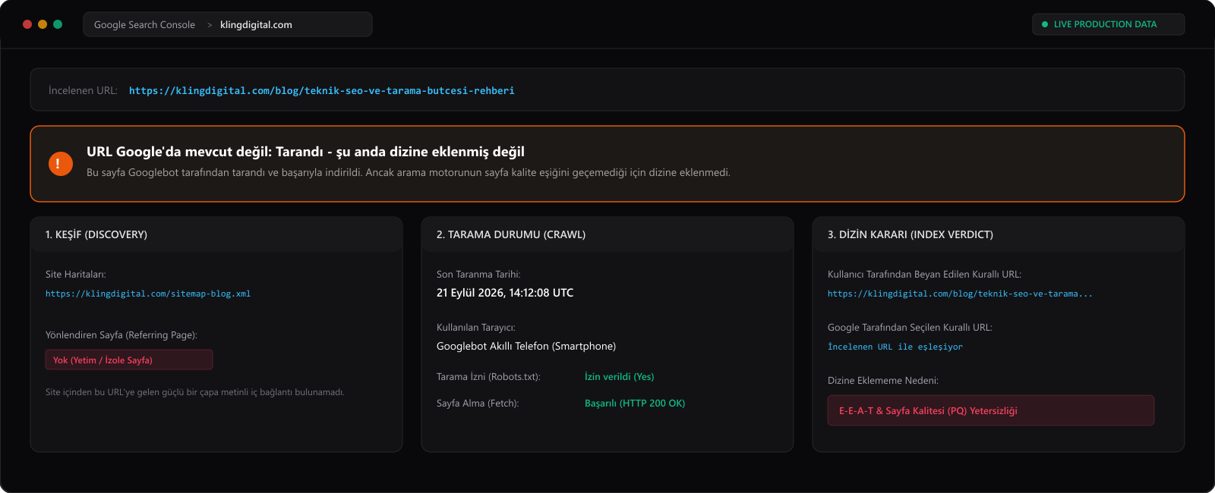Open the user-declared canonical URL link

point(960,294)
